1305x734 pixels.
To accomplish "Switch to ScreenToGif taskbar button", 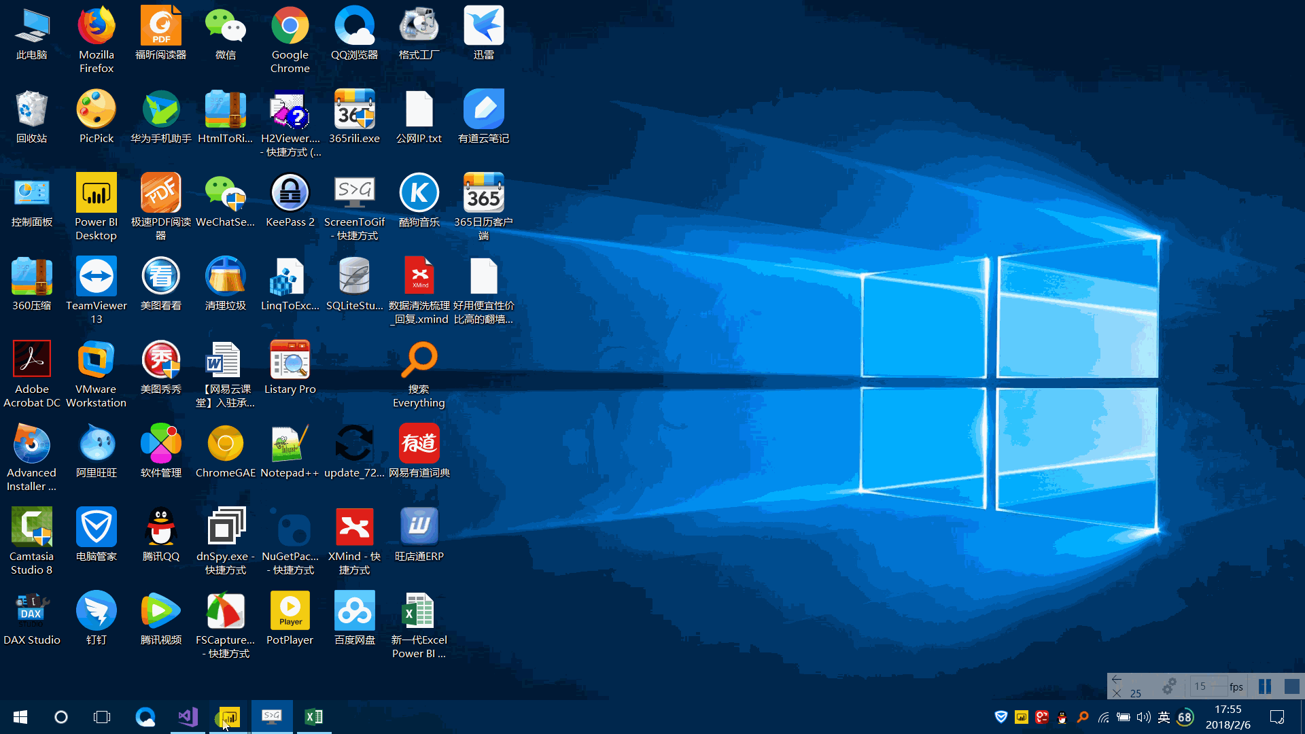I will tap(272, 717).
